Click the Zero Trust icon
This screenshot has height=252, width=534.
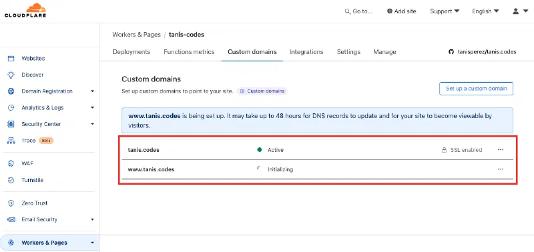coord(11,203)
